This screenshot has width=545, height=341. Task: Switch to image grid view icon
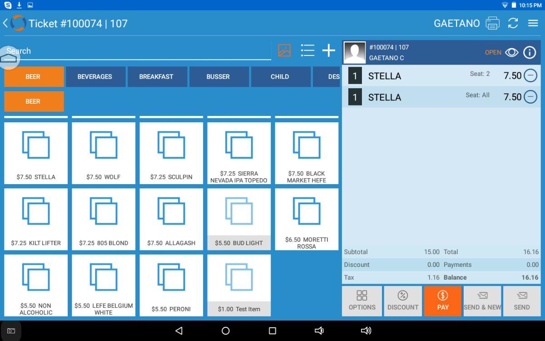tap(284, 50)
